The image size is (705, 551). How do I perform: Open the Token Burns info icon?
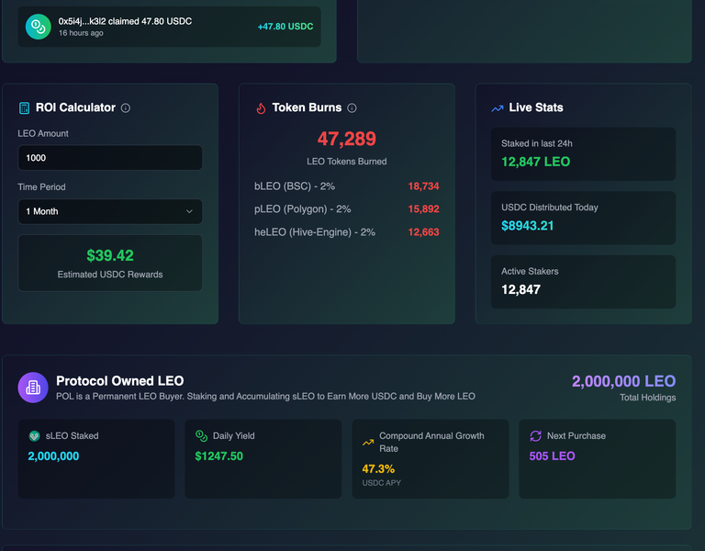(x=352, y=108)
